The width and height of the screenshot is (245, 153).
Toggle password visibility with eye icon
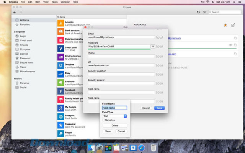point(230,45)
